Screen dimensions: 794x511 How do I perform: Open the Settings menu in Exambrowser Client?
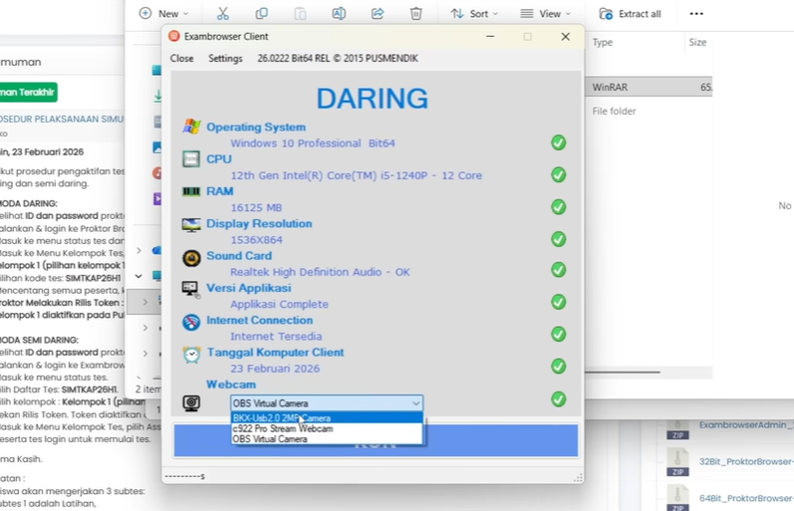225,59
